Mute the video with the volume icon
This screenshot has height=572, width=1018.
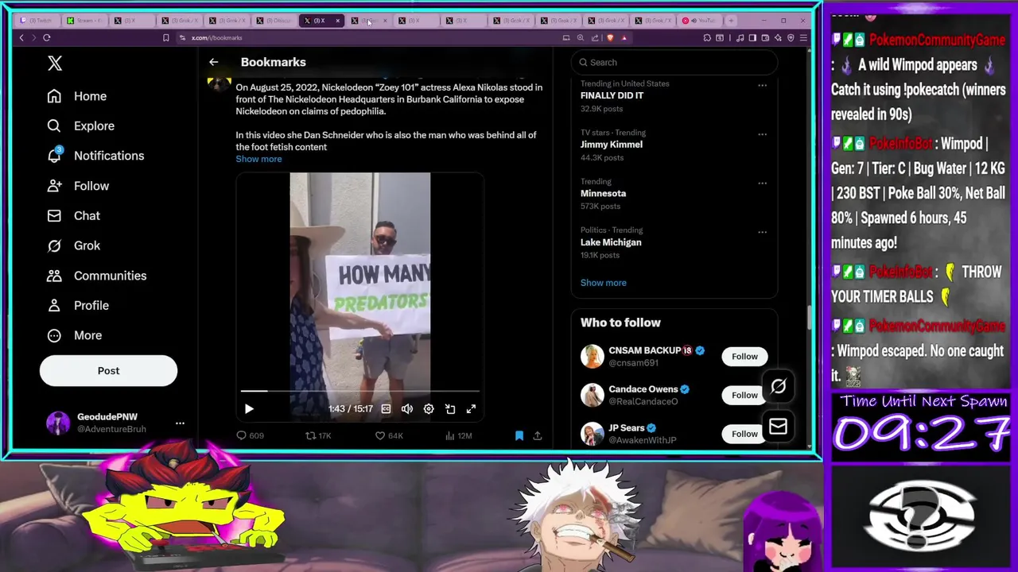(407, 409)
